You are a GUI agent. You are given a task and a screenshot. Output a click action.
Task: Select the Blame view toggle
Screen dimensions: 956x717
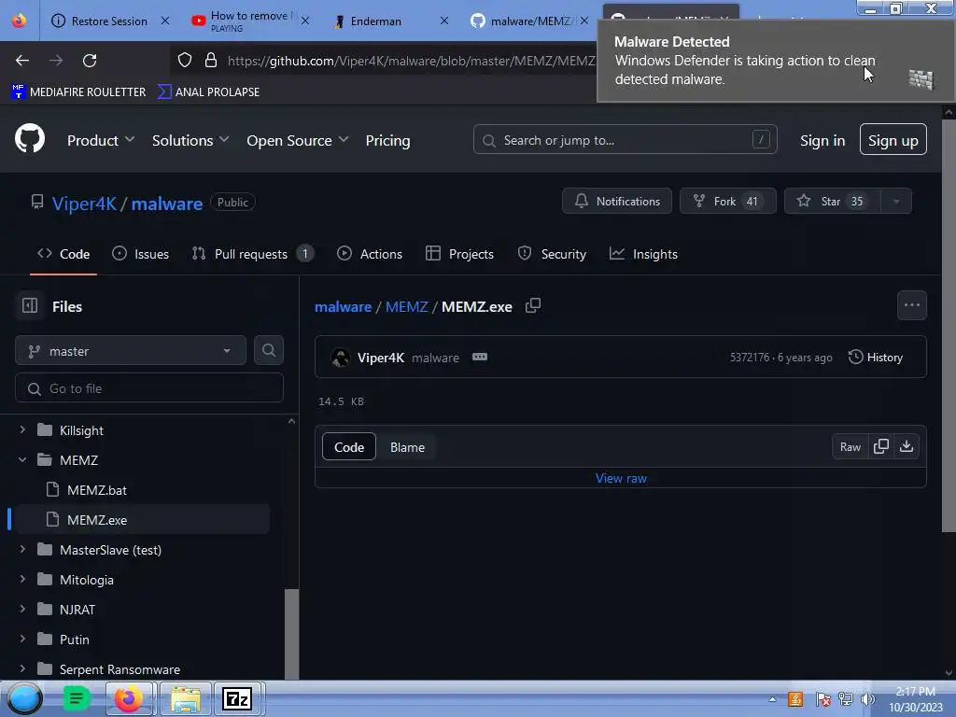407,447
